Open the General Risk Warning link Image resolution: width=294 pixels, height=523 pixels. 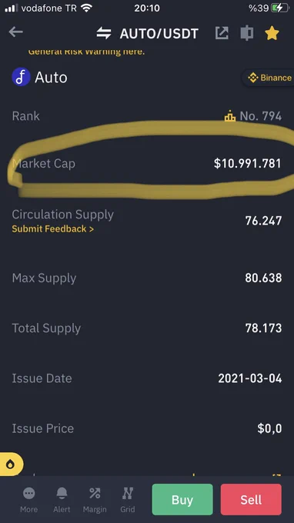[x=86, y=52]
